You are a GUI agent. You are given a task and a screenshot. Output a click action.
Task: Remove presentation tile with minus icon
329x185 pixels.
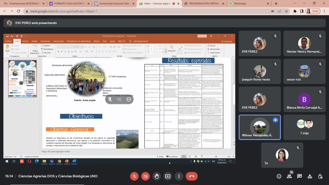(129, 99)
